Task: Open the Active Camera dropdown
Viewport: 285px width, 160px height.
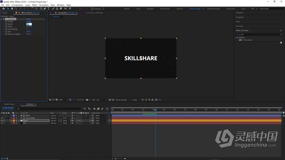Action: [x=123, y=100]
